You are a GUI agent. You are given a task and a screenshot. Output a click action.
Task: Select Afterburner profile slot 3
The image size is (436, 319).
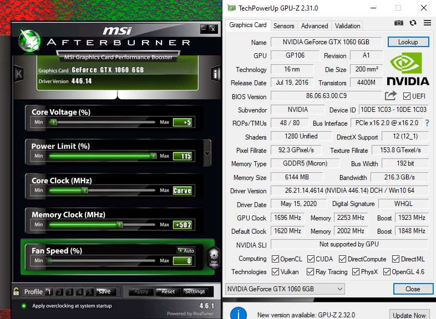(x=69, y=291)
